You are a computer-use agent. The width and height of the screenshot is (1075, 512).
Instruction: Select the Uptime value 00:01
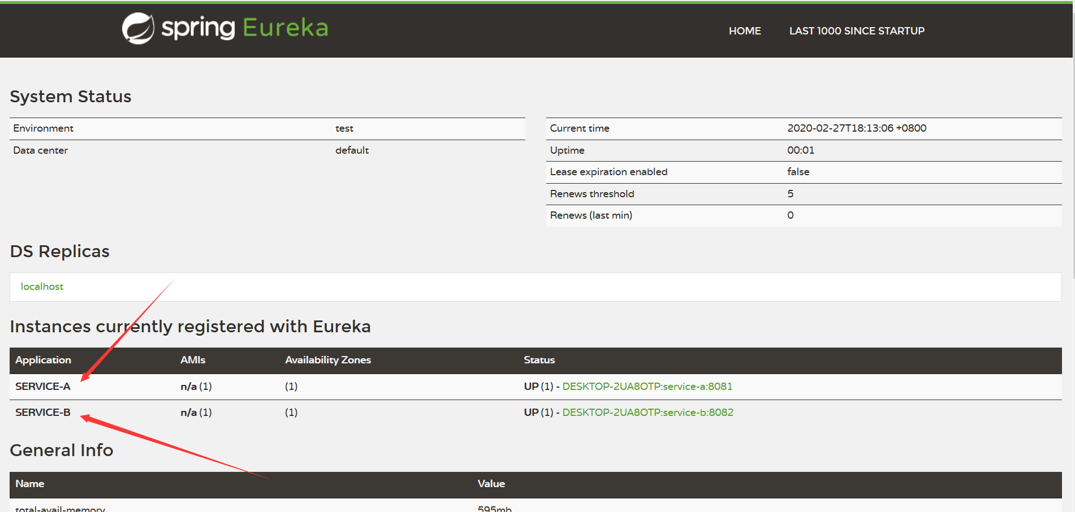tap(801, 150)
